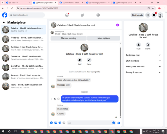The width and height of the screenshot is (167, 134).
Task: Open the account profile avatar menu
Action: [160, 15]
